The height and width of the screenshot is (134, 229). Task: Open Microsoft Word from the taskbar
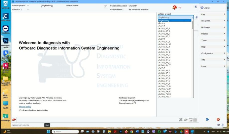pos(137,132)
